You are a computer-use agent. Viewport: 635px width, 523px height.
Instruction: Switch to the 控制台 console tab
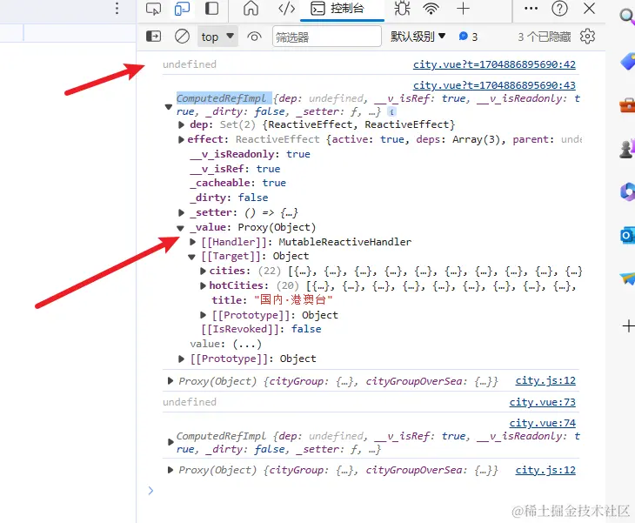342,9
